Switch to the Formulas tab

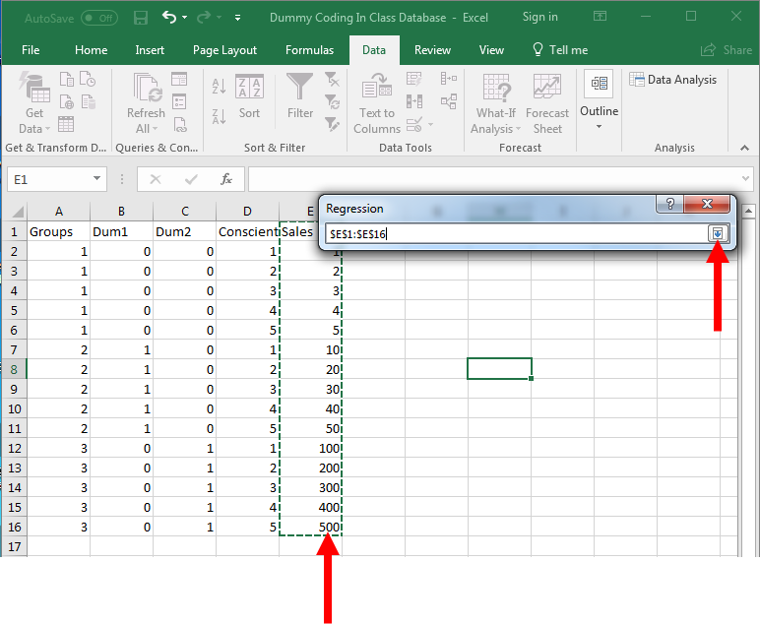click(309, 50)
